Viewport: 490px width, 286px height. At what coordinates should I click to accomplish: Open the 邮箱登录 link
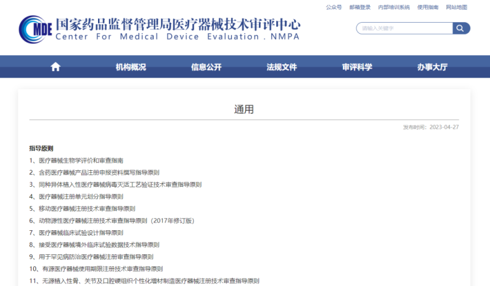pos(360,7)
